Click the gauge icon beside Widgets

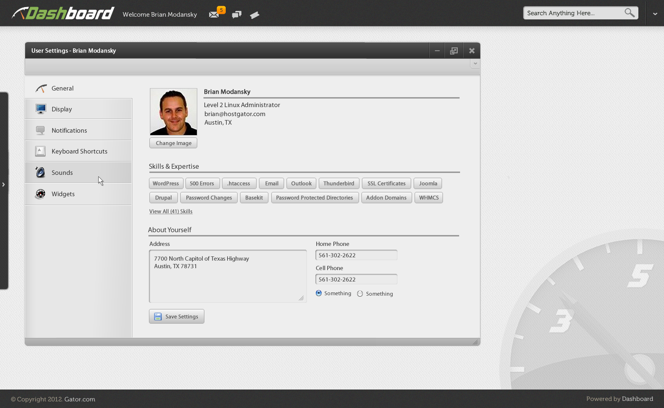(x=40, y=194)
